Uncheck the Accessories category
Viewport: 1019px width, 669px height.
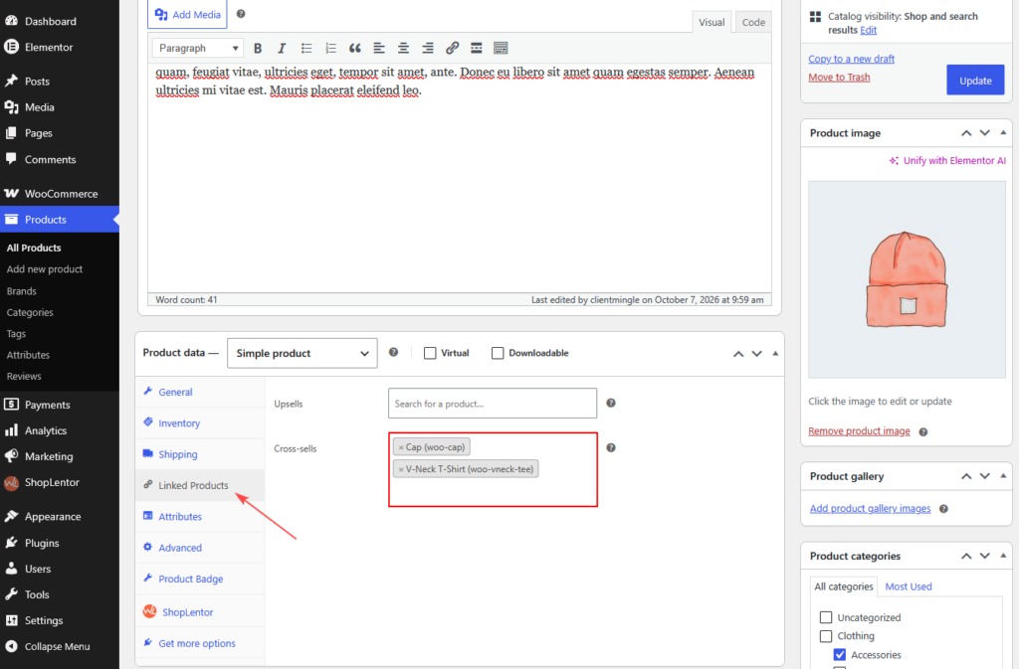pyautogui.click(x=840, y=655)
